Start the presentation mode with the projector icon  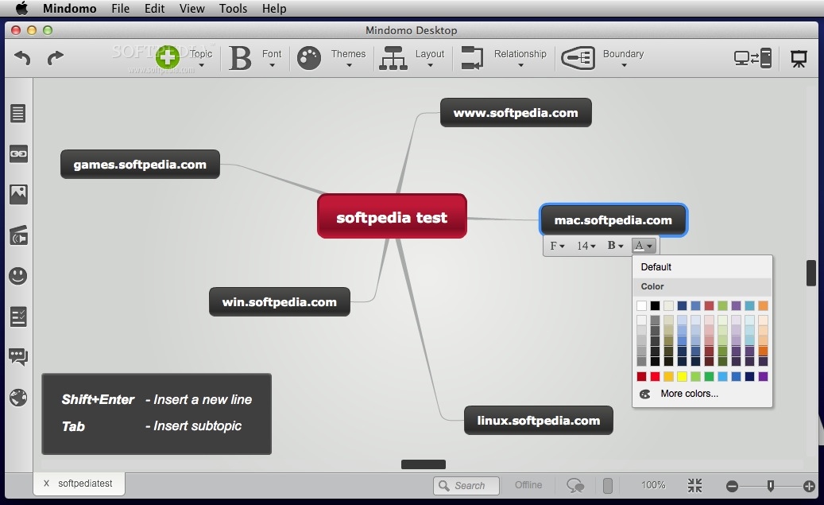799,58
